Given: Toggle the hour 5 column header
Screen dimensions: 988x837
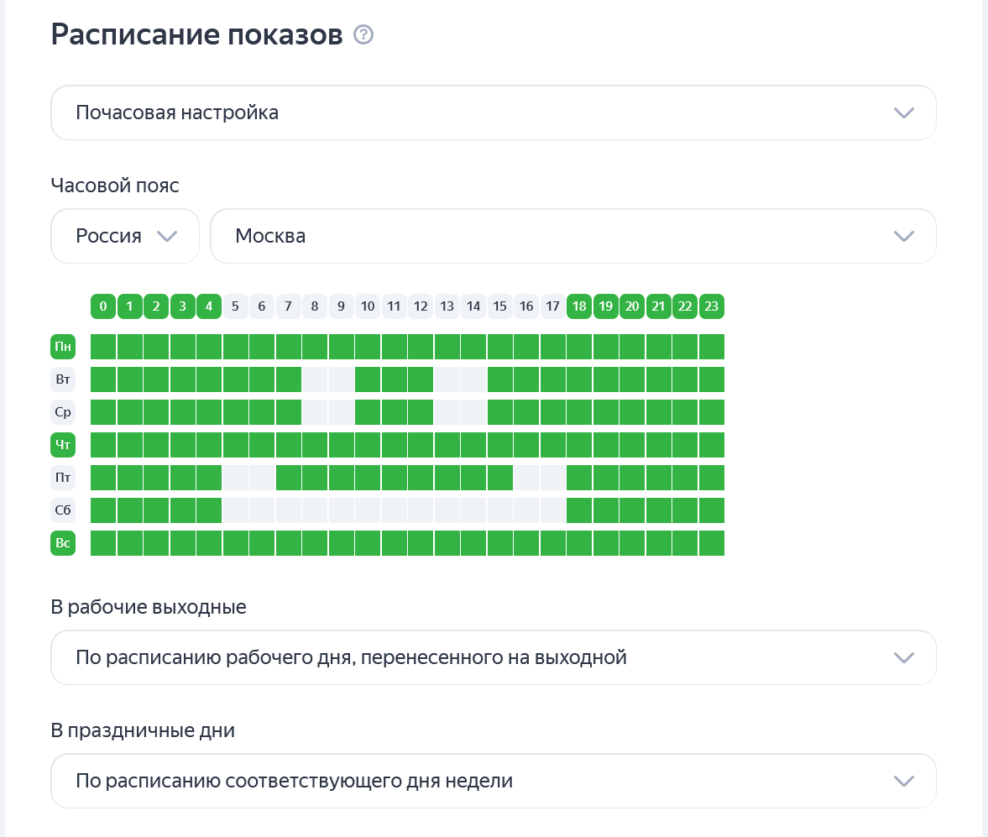Looking at the screenshot, I should [x=235, y=306].
